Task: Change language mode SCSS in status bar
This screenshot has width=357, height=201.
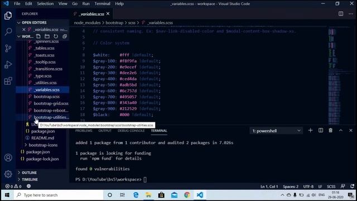Action: click(331, 186)
